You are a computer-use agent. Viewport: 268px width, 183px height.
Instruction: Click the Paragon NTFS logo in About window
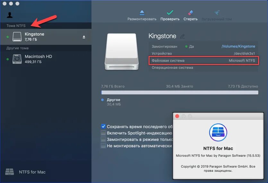click(218, 132)
